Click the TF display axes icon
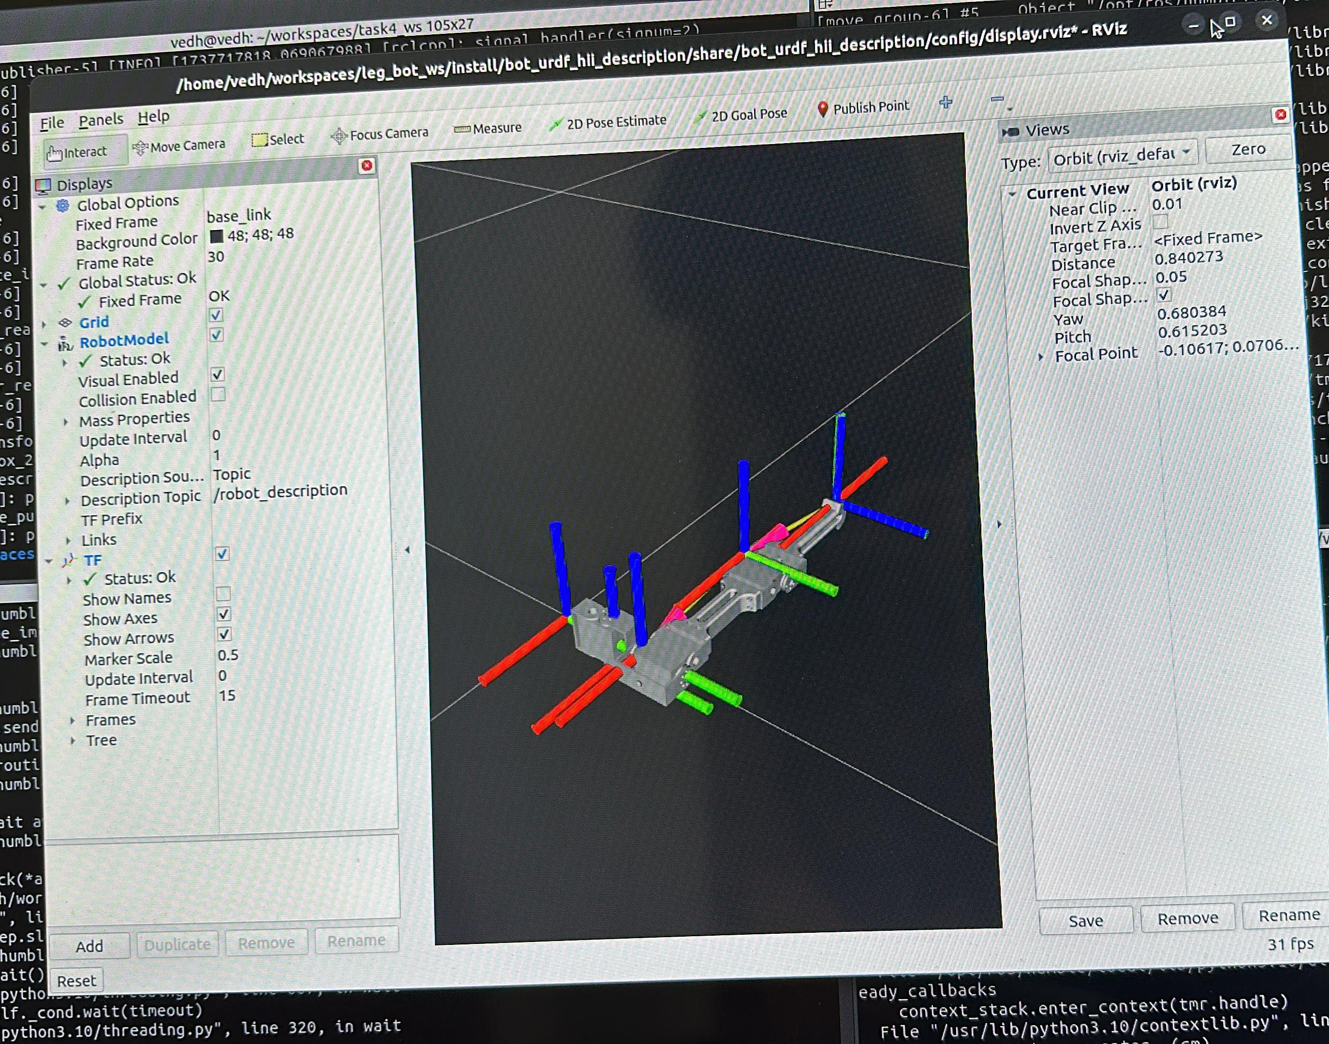 pos(69,560)
